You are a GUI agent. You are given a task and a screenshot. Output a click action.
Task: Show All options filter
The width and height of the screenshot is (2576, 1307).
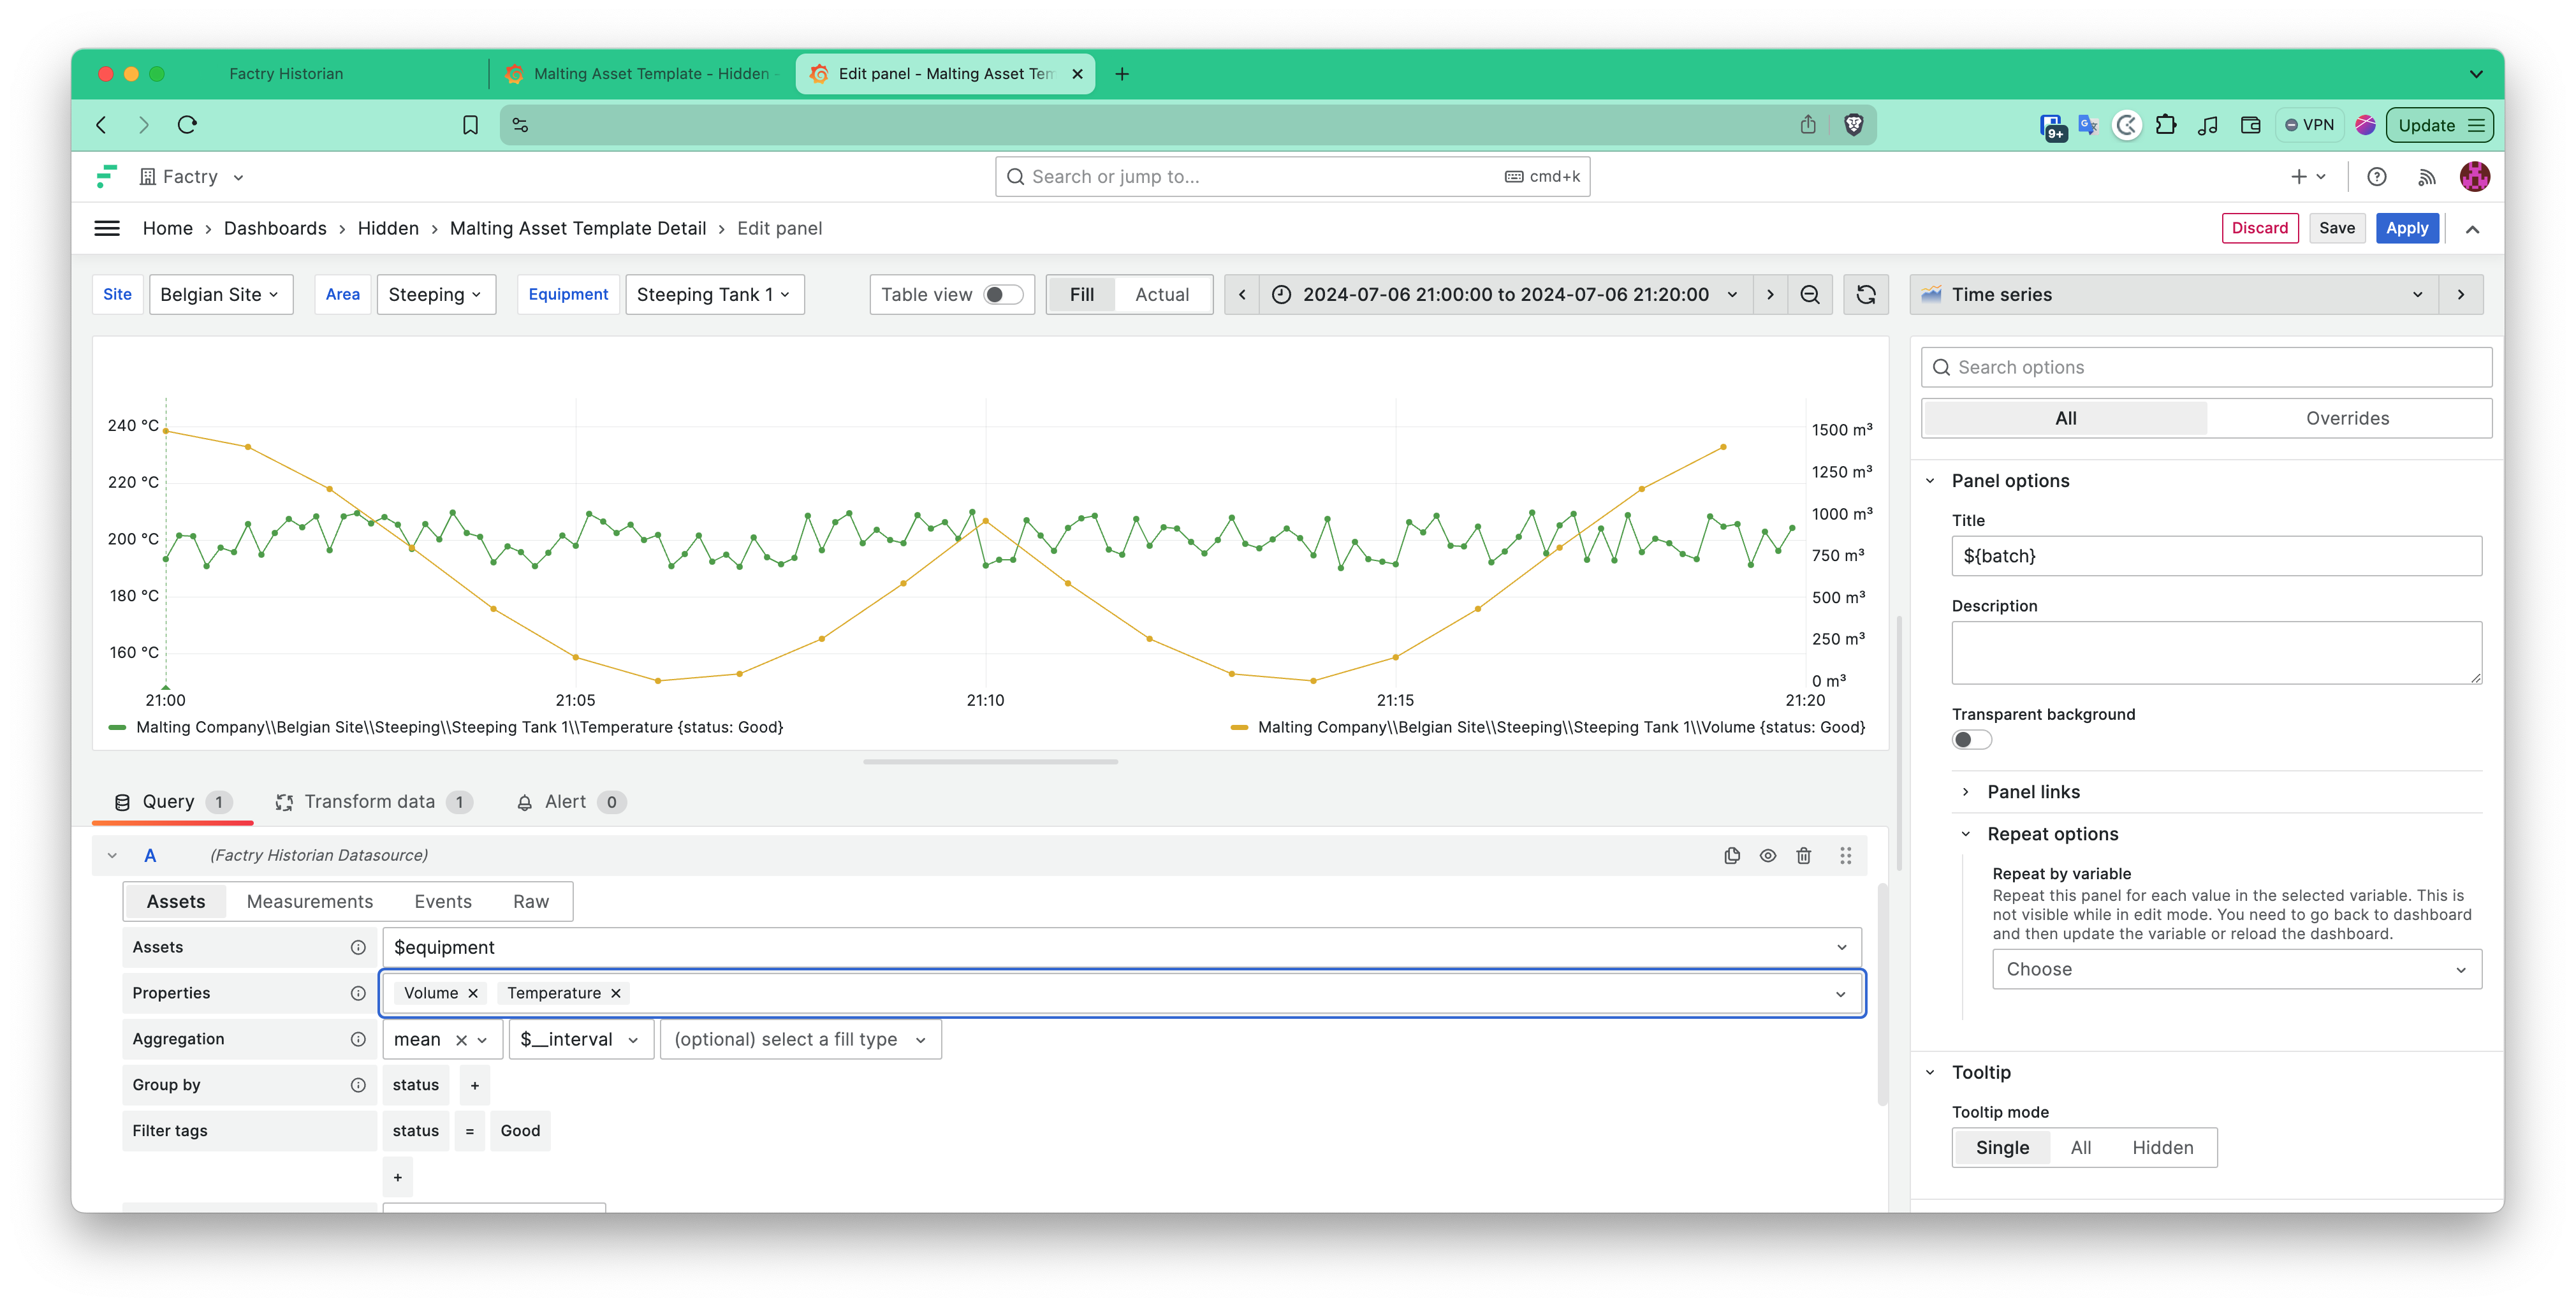(x=2066, y=418)
